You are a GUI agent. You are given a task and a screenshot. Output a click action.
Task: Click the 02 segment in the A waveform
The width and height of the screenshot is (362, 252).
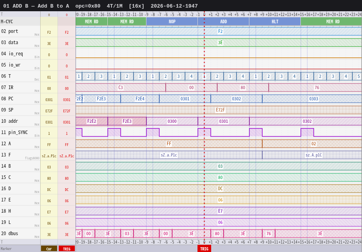click(x=312, y=144)
